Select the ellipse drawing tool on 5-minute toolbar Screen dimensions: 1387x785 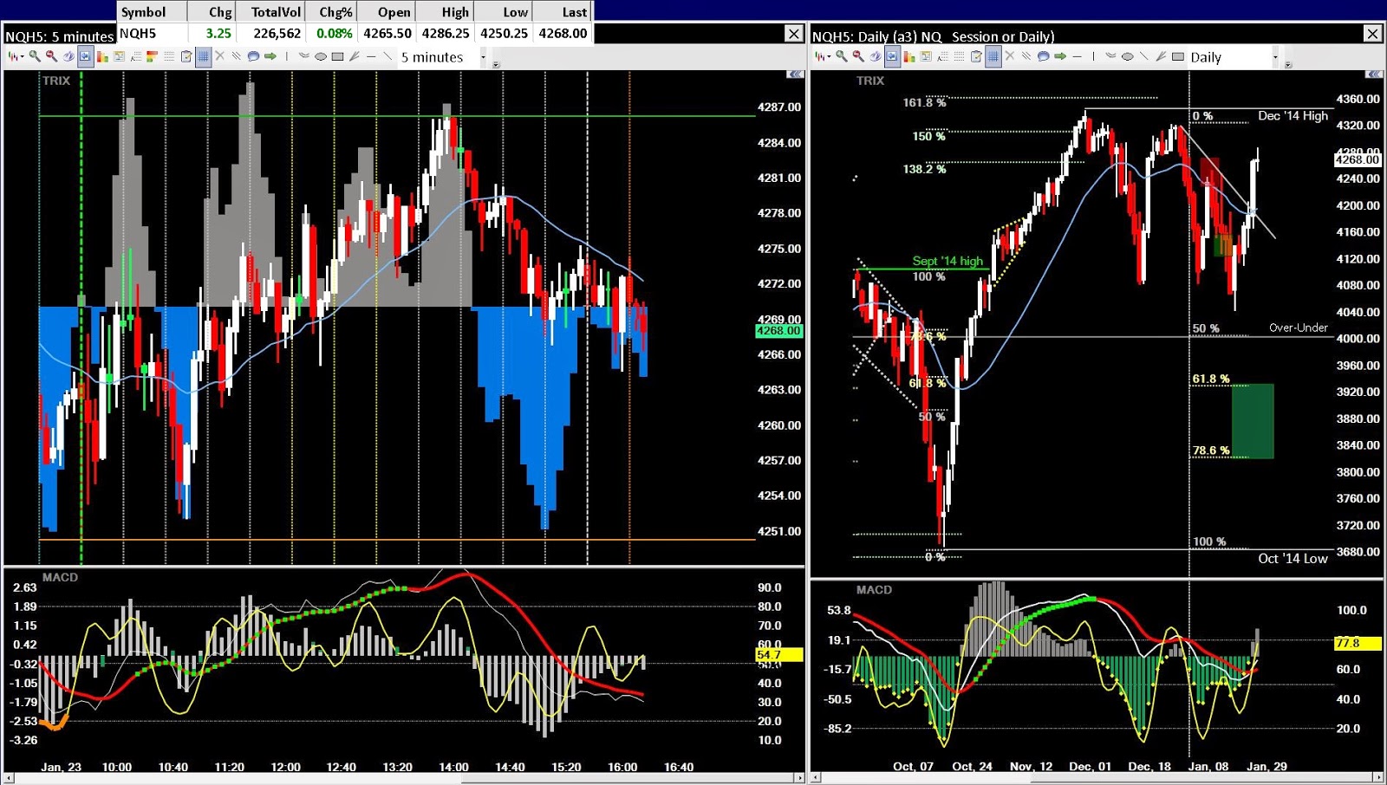(321, 56)
